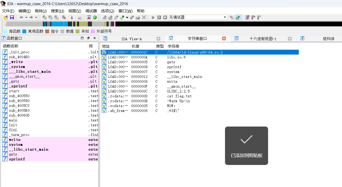Close the IDA View-A tab

click(x=158, y=39)
